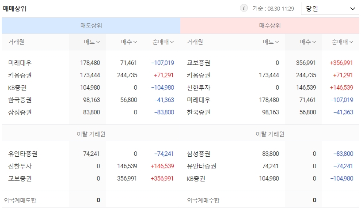Sort 매수상위 table by 매도 column
The width and height of the screenshot is (361, 211).
click(271, 42)
